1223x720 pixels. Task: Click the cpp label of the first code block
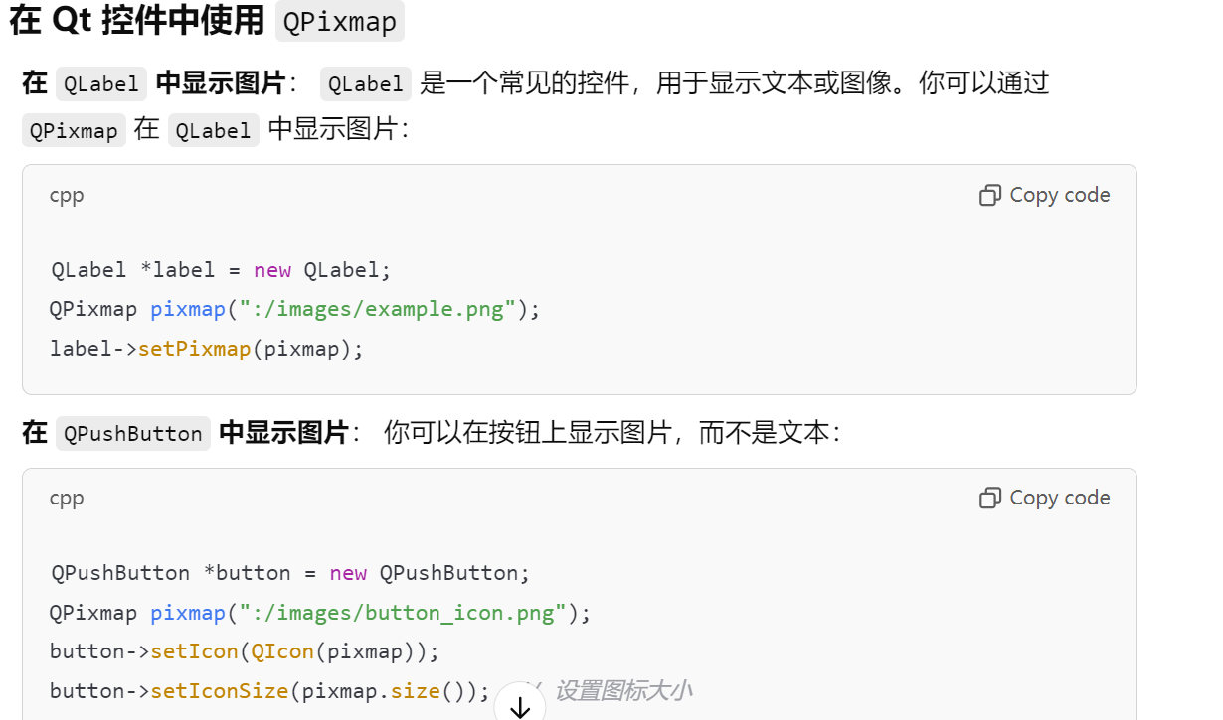(67, 196)
